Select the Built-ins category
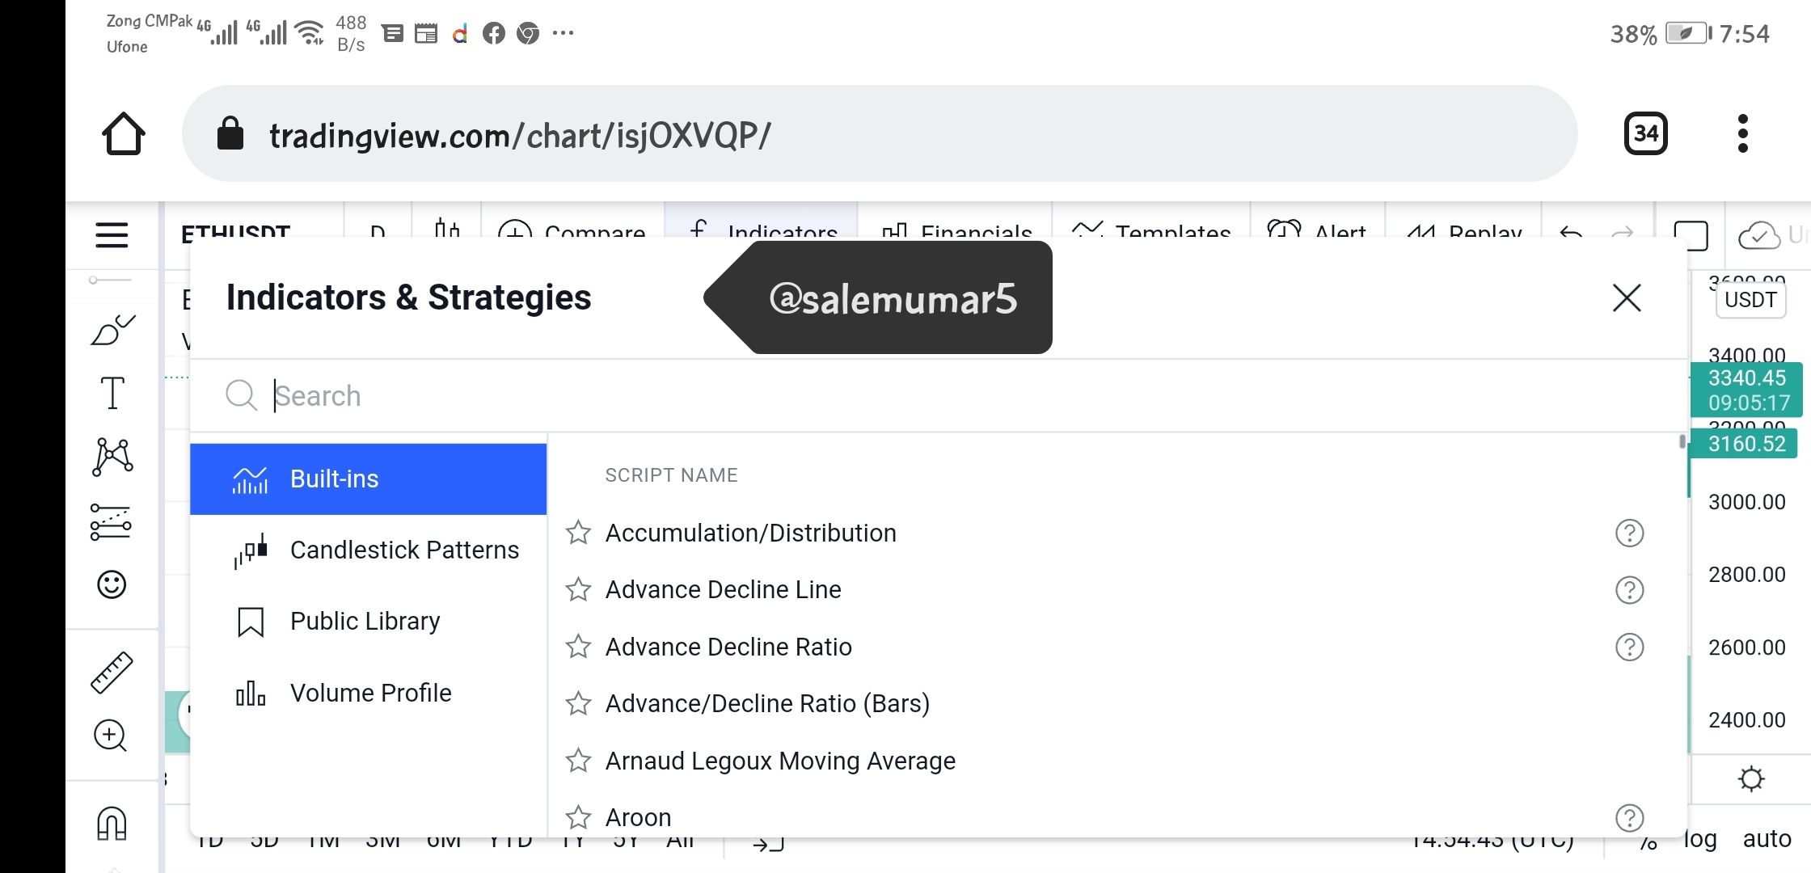Image resolution: width=1811 pixels, height=873 pixels. tap(369, 479)
